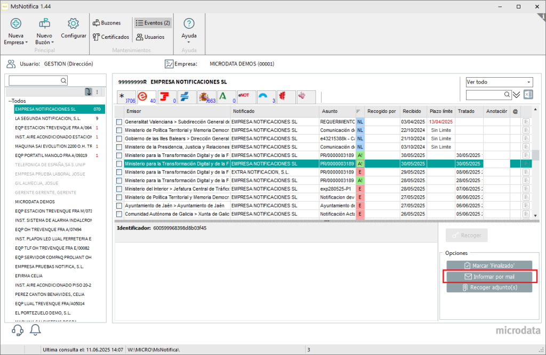Click the table's scroll-down arrow

pos(535,216)
